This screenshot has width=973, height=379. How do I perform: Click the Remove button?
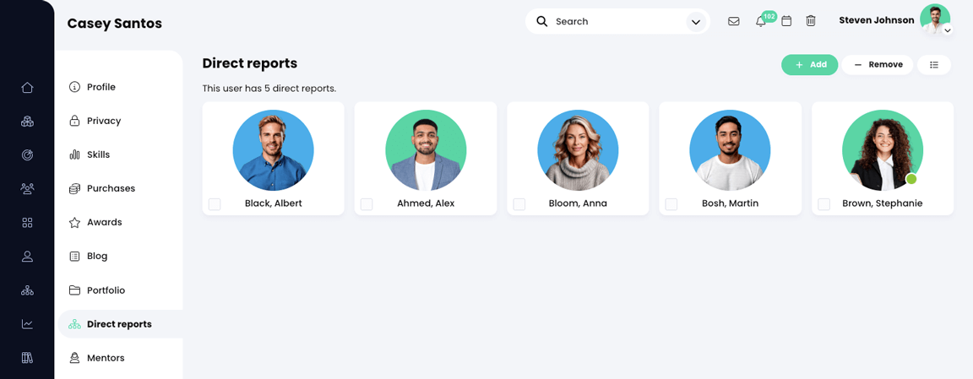(878, 64)
